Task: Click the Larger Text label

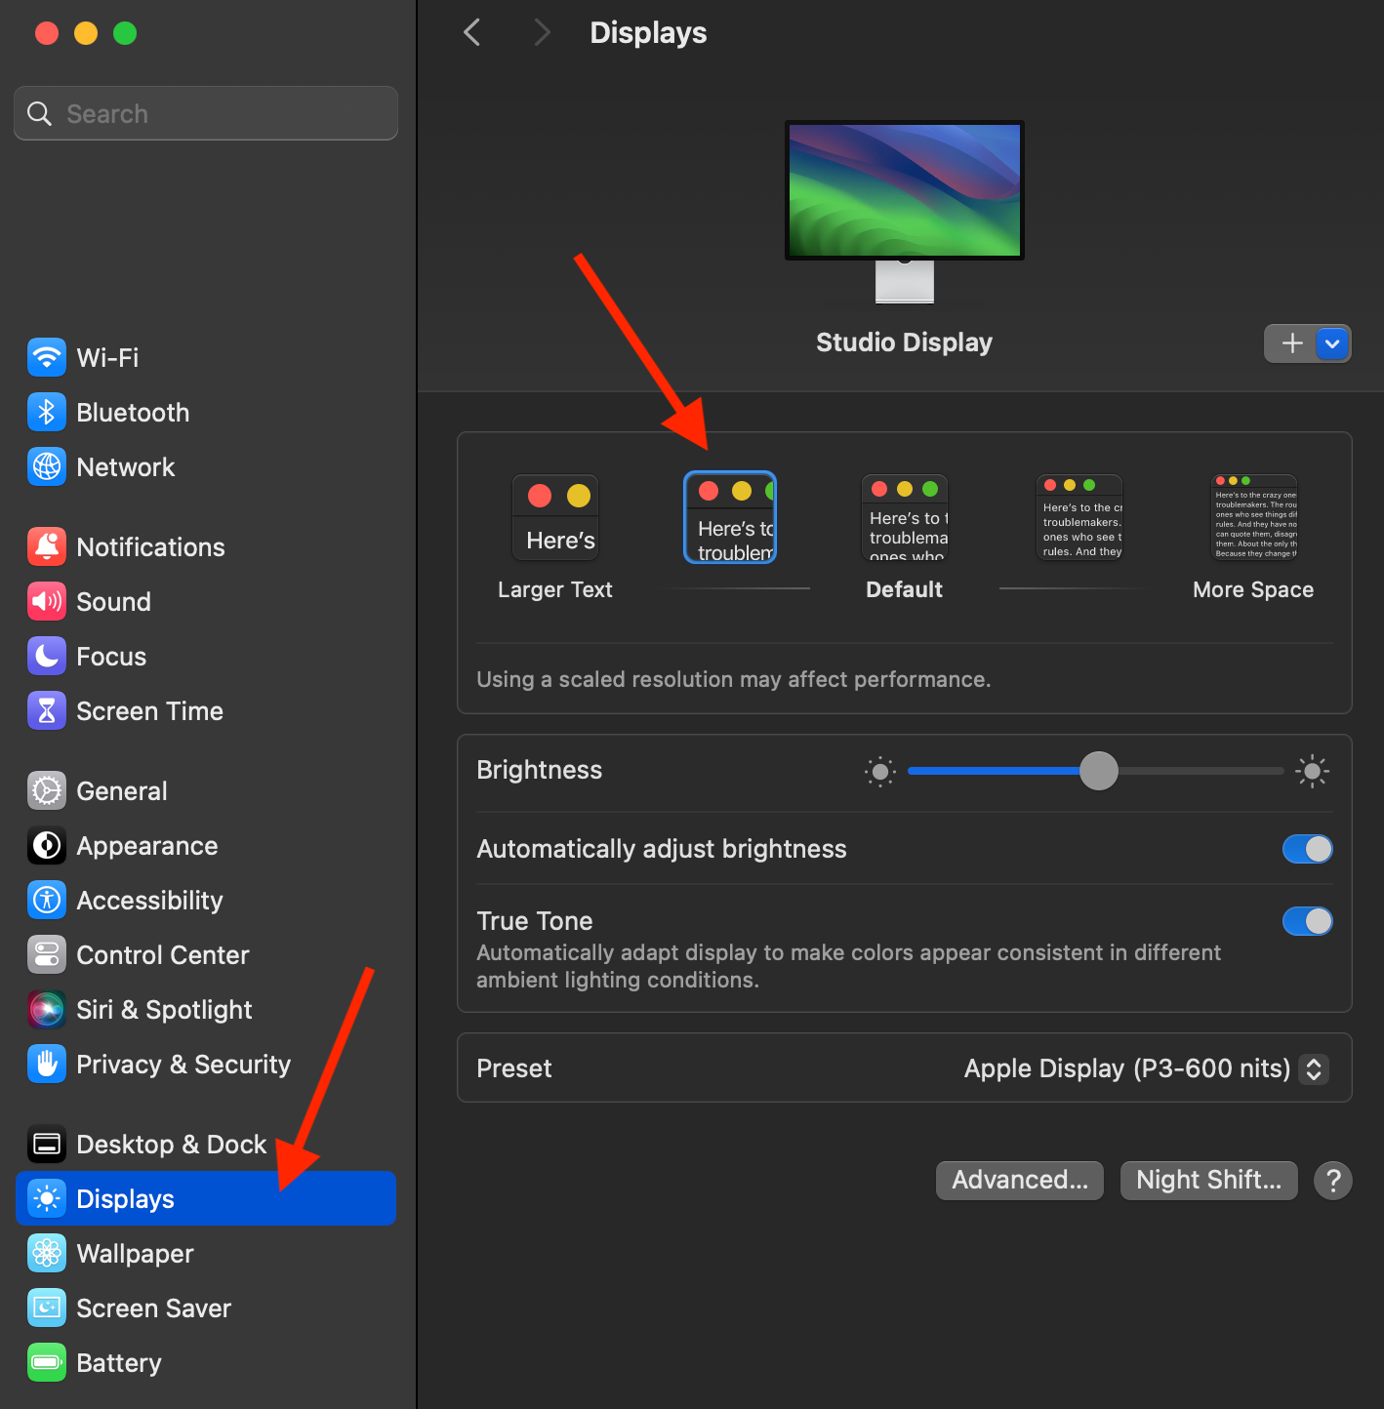Action: (555, 589)
